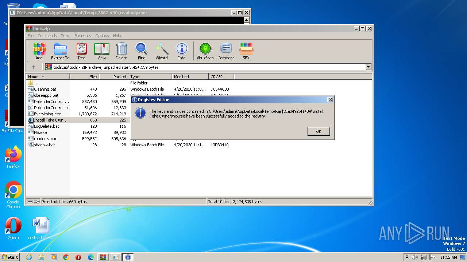Click the Test archive icon
Image resolution: width=467 pixels, height=262 pixels.
(x=81, y=51)
